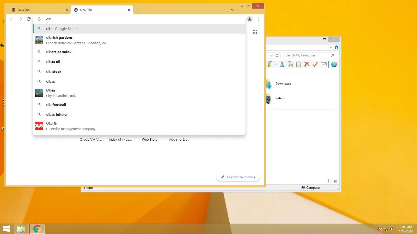The image size is (417, 234).
Task: Click the Add shortcut tile
Action: 179,139
